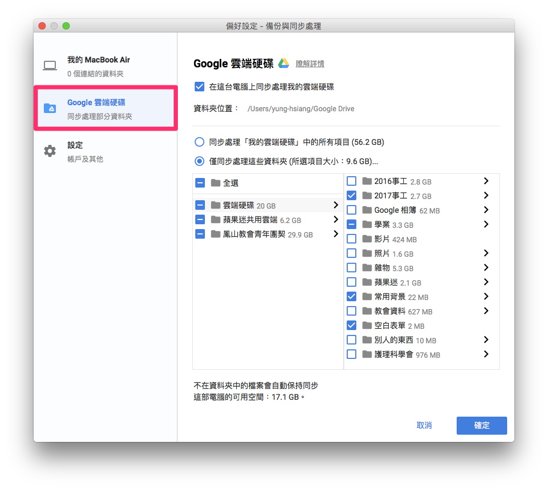Toggle the 全選 checkbox
Image resolution: width=548 pixels, height=490 pixels.
(x=200, y=183)
